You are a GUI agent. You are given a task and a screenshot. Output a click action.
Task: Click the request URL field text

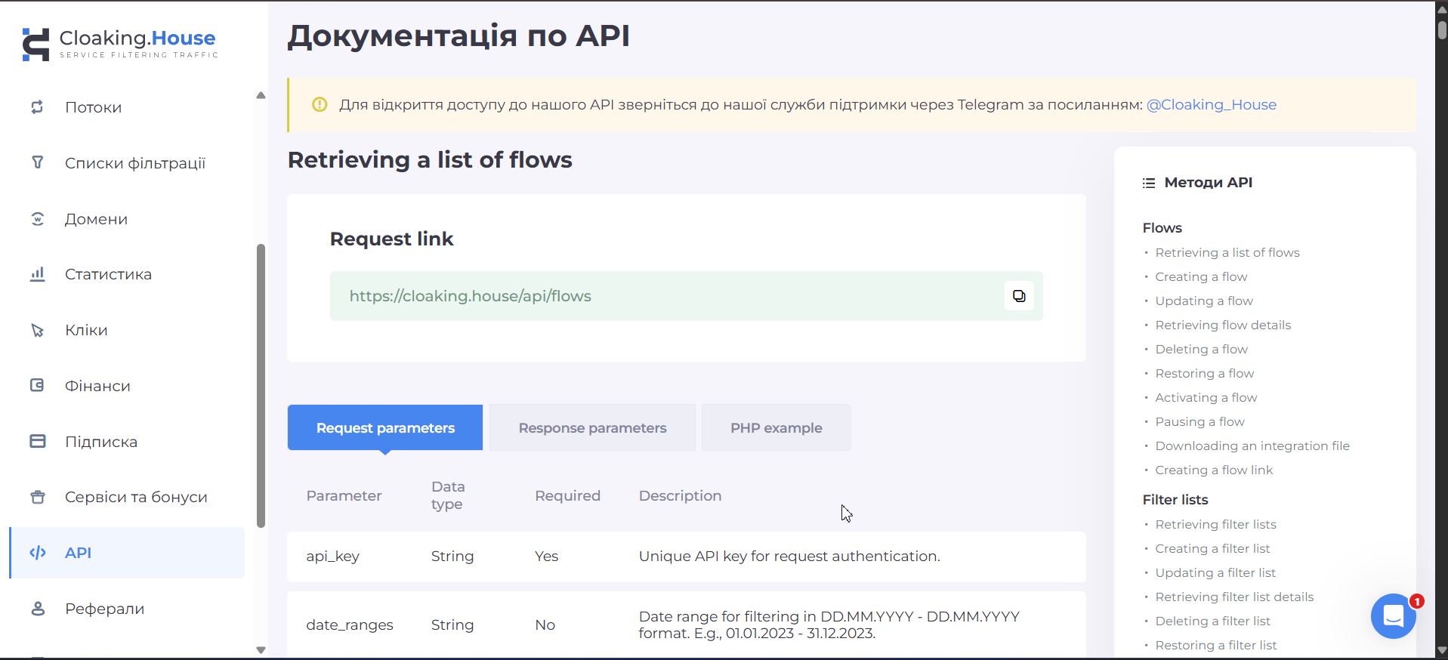click(x=470, y=296)
